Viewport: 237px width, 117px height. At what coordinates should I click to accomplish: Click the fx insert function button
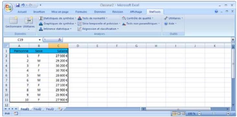pyautogui.click(x=60, y=40)
